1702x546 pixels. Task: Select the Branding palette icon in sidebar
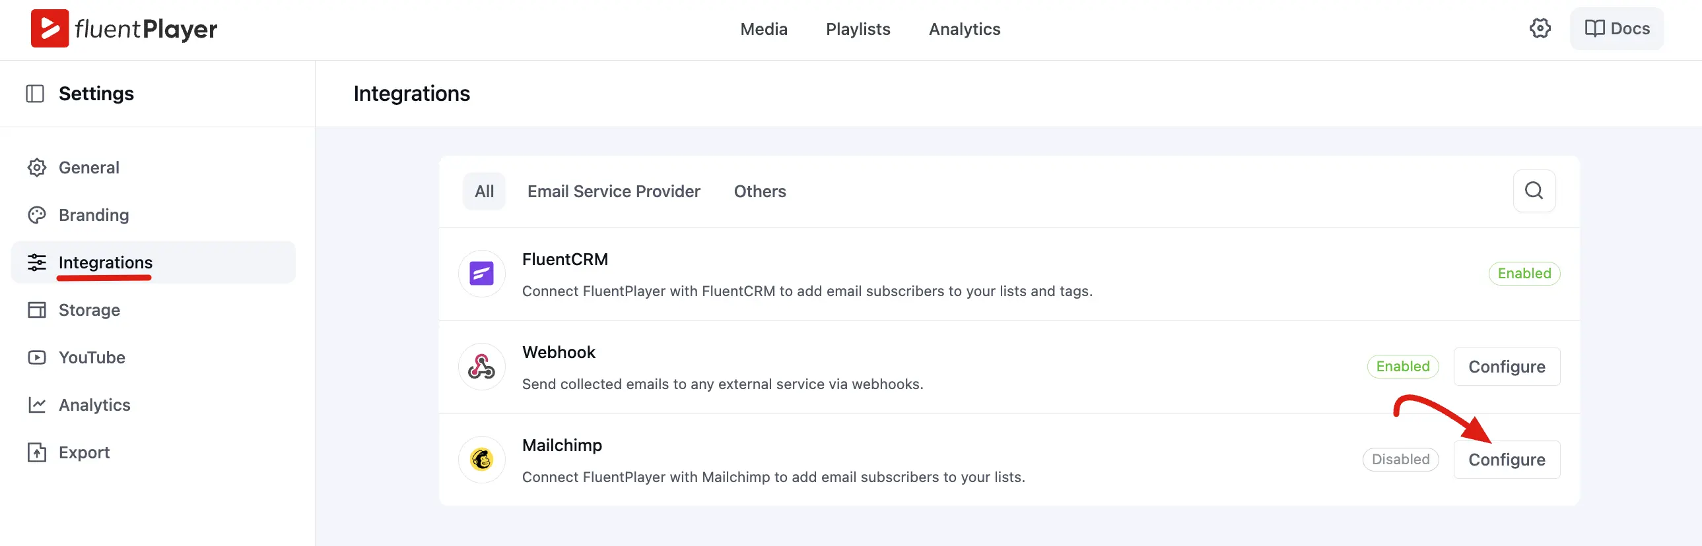pos(37,215)
